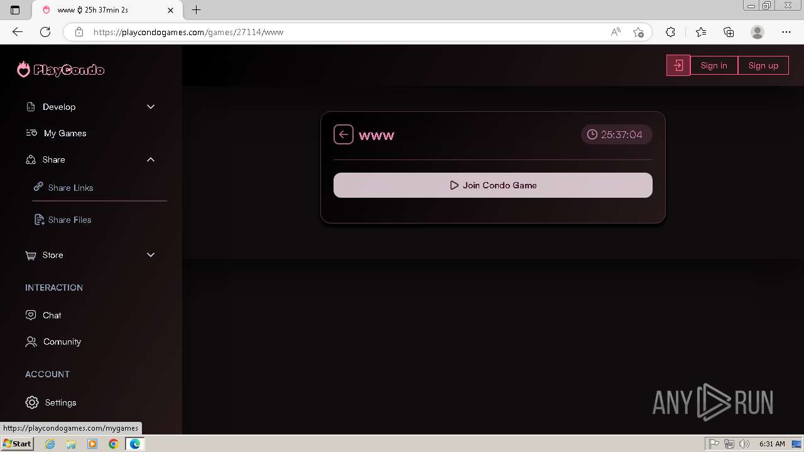Viewport: 804px width, 452px height.
Task: Open File Explorer from the taskbar
Action: (x=71, y=444)
